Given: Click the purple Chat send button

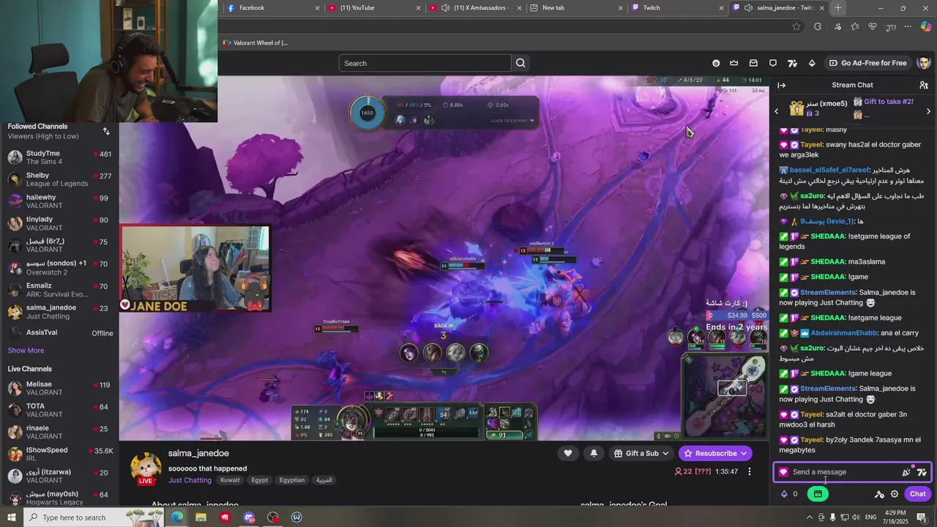Looking at the screenshot, I should pos(918,494).
